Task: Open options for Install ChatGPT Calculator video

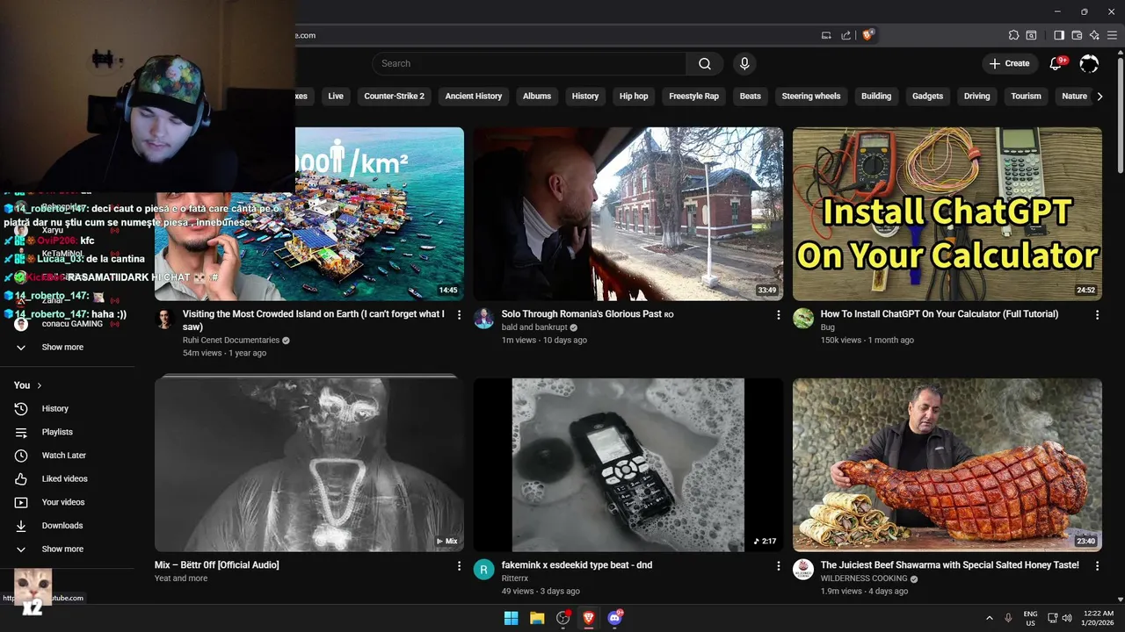Action: coord(1097,315)
